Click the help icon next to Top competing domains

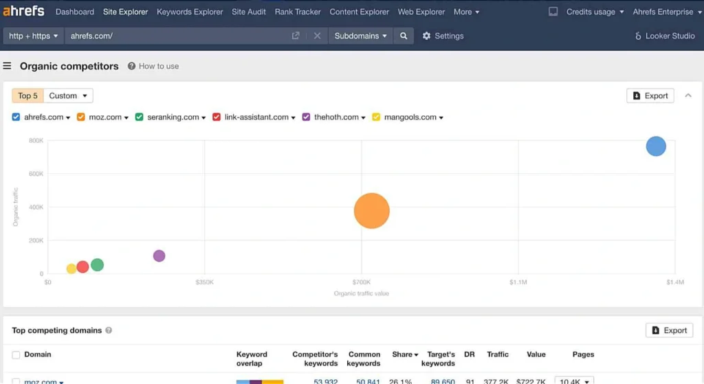(x=109, y=330)
